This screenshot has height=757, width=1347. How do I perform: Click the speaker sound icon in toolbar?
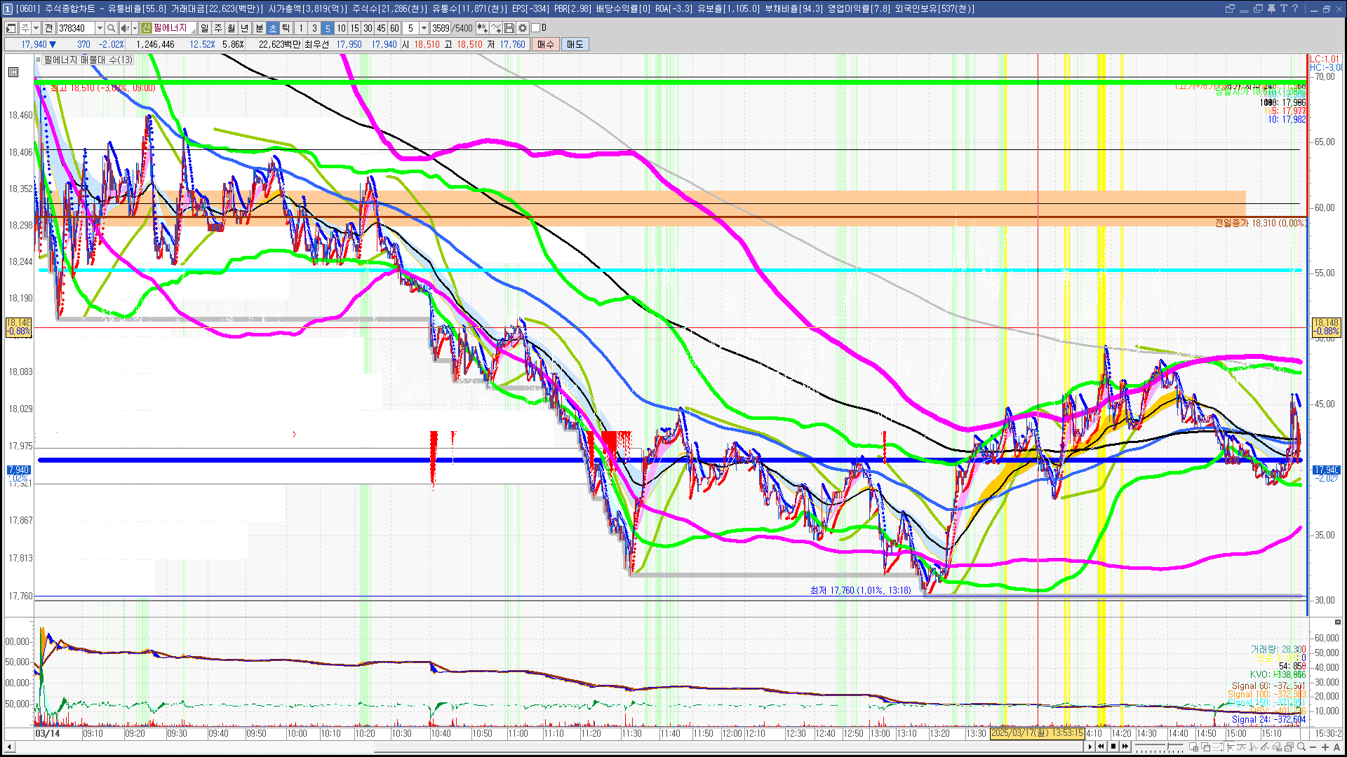(x=124, y=28)
